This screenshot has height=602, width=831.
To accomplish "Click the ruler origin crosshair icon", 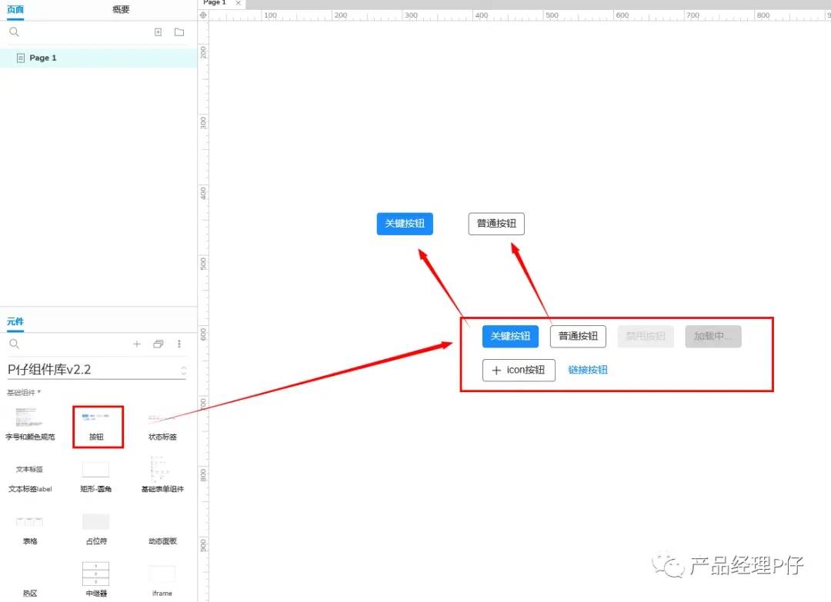I will pos(203,15).
